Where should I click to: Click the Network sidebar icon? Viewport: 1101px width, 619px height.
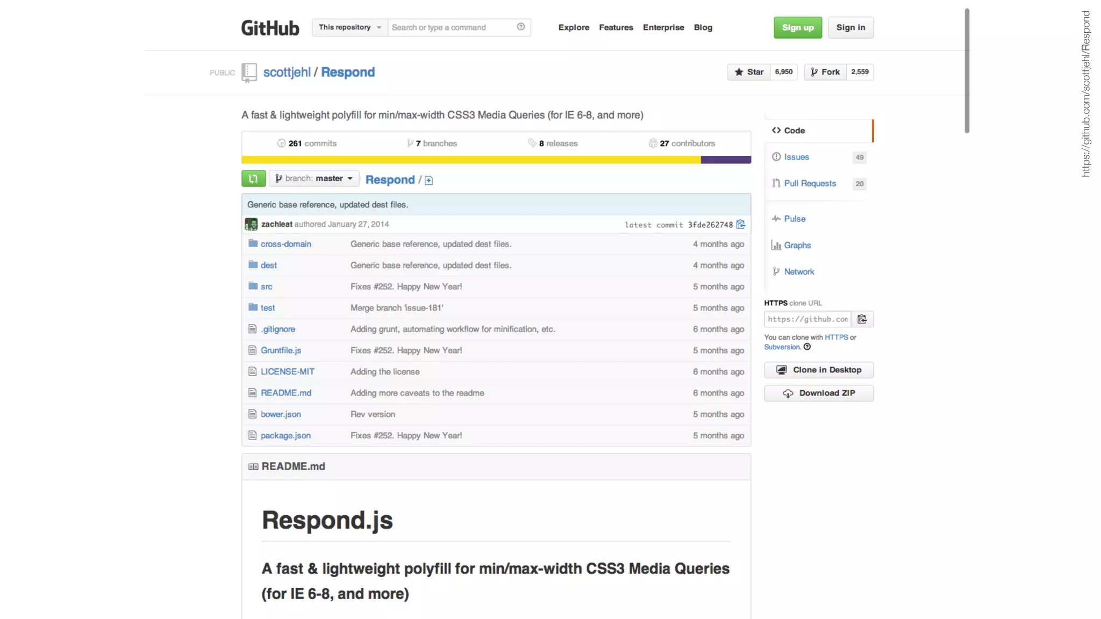[x=776, y=271]
